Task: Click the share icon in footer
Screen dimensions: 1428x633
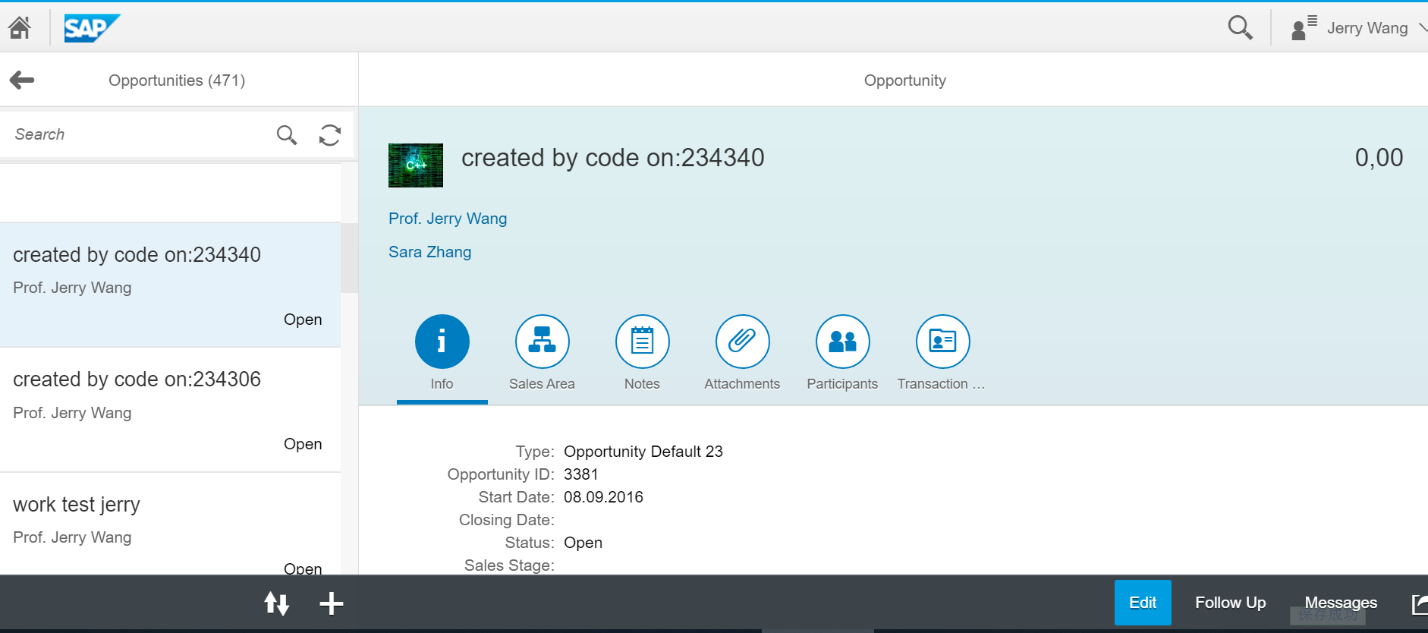Action: coord(1419,603)
